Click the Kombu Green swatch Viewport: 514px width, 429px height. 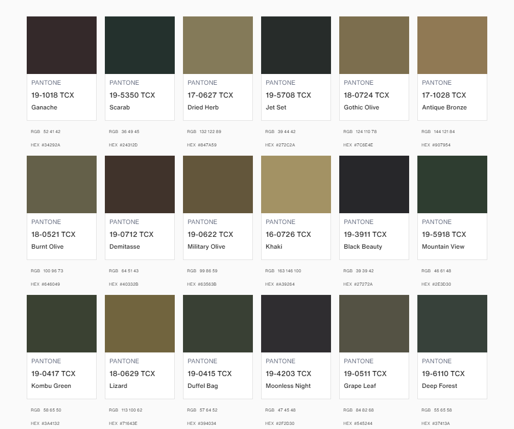(62, 324)
